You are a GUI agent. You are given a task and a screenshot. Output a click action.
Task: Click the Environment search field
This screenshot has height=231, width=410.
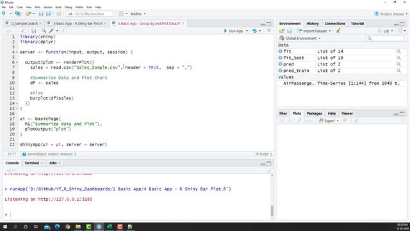384,38
